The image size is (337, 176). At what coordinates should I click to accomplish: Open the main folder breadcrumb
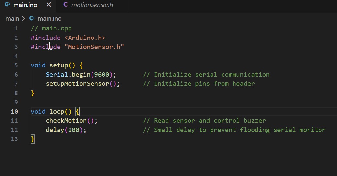pyautogui.click(x=12, y=19)
